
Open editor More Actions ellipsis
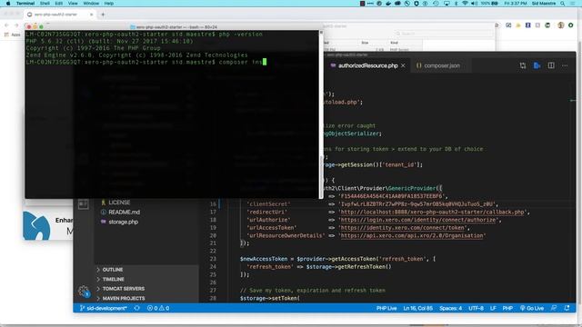[565, 65]
